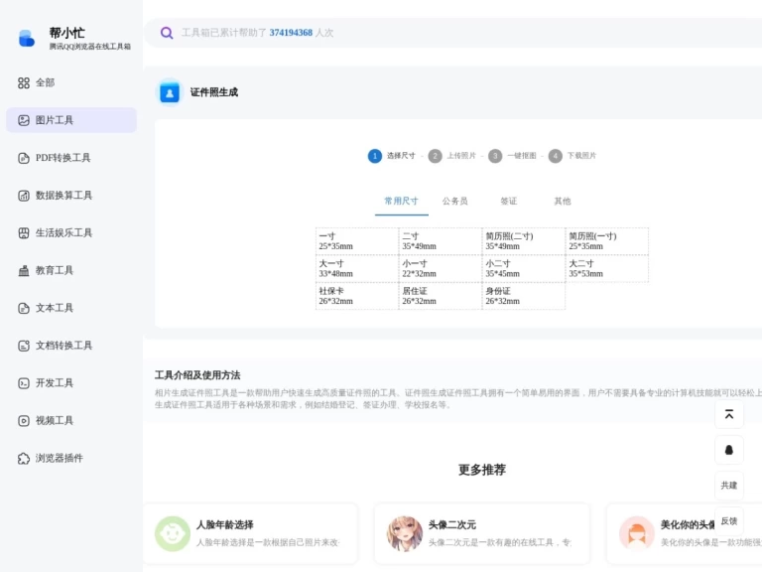Open the PDF转换工具 sidebar label
The height and width of the screenshot is (572, 762).
pyautogui.click(x=63, y=158)
